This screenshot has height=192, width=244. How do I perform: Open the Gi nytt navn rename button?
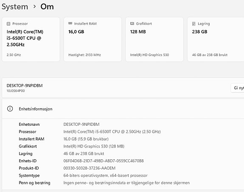click(x=237, y=88)
